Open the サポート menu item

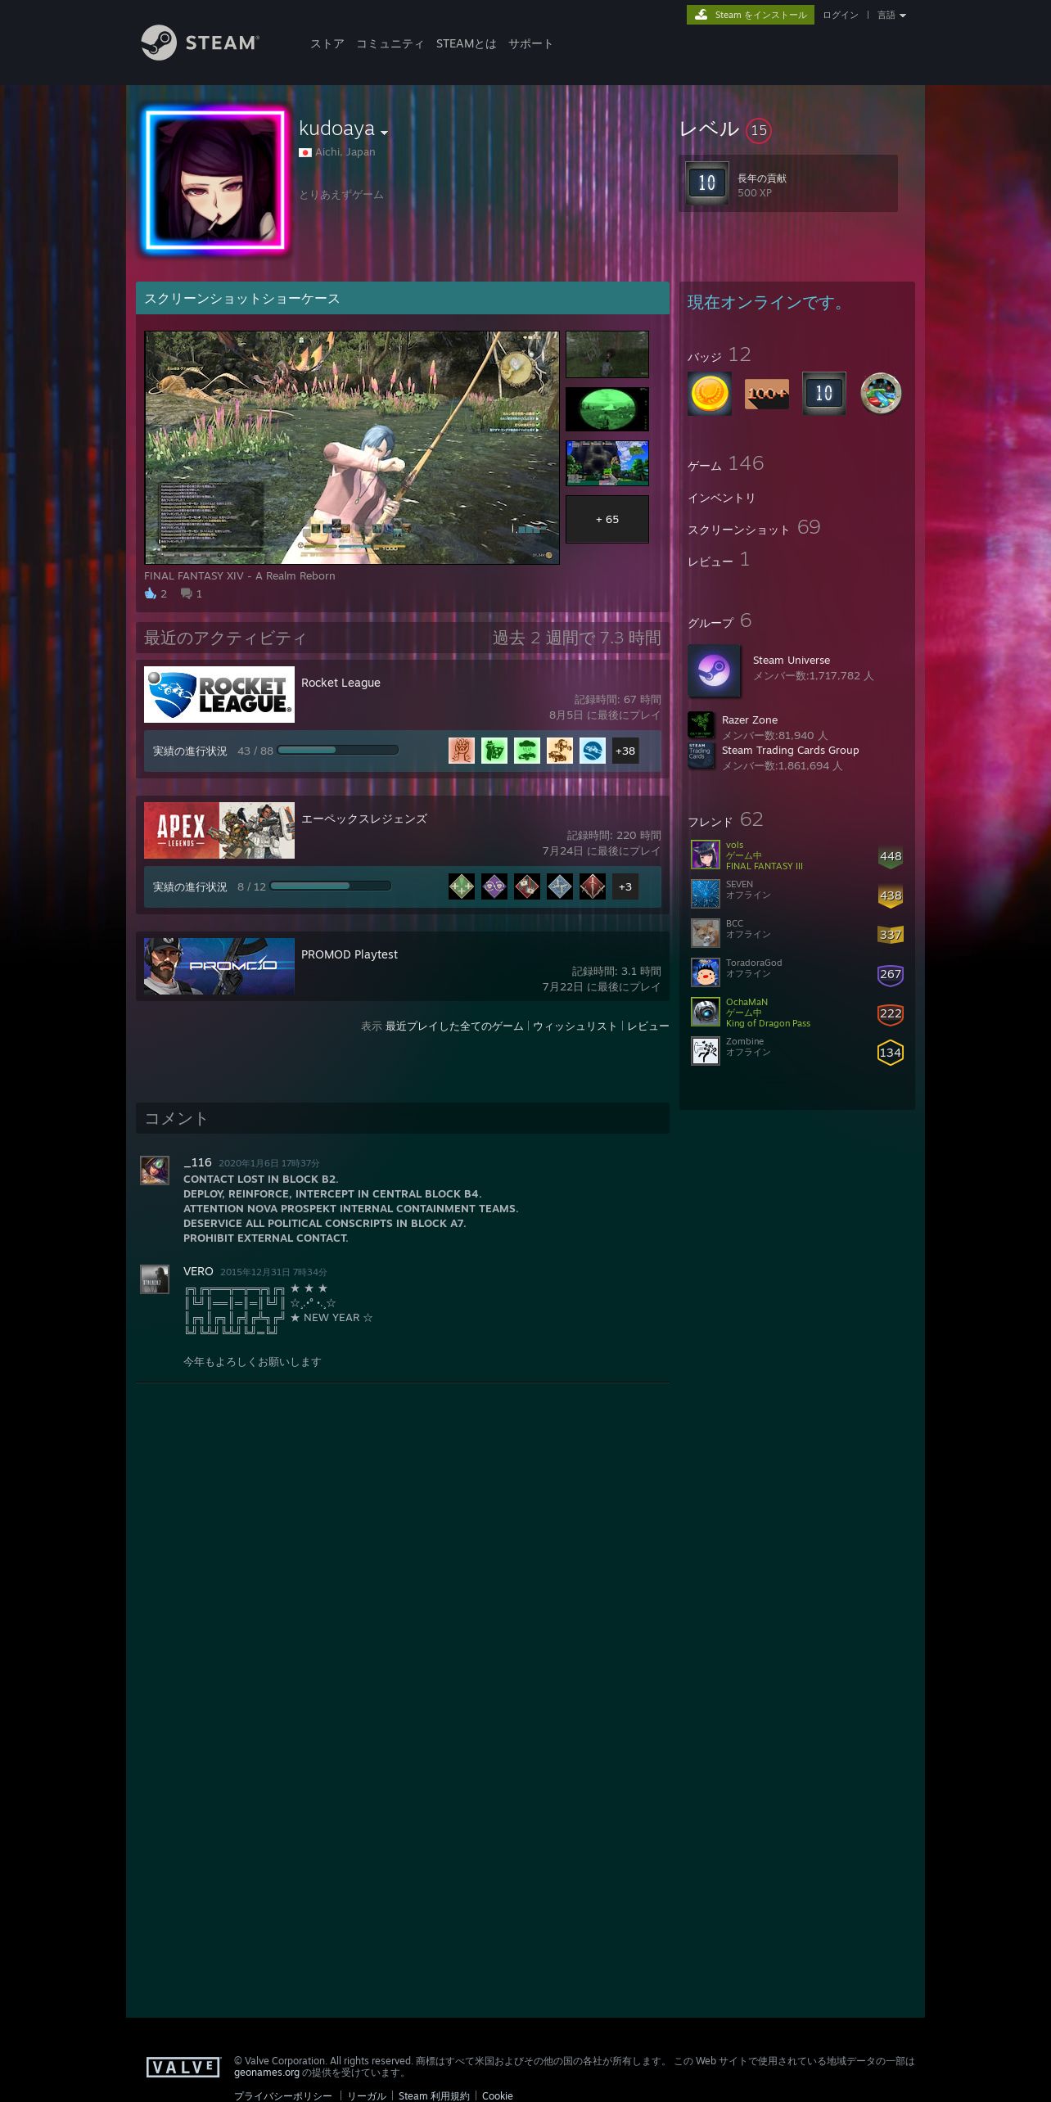pos(530,44)
